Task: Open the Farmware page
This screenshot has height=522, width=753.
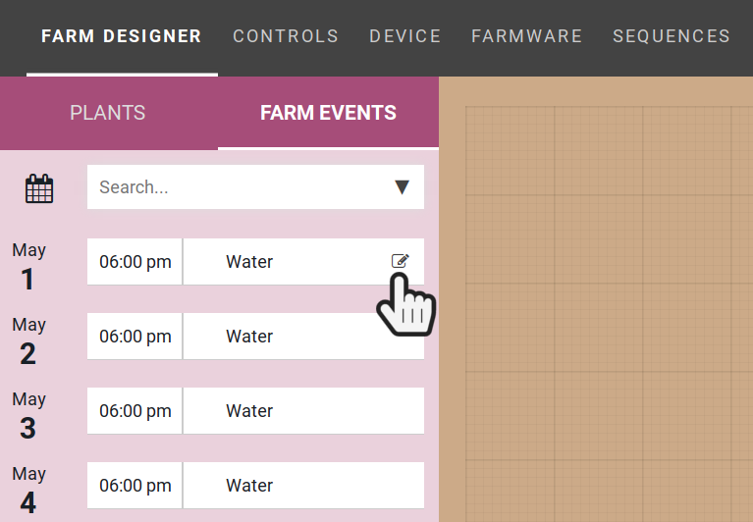Action: (x=527, y=36)
